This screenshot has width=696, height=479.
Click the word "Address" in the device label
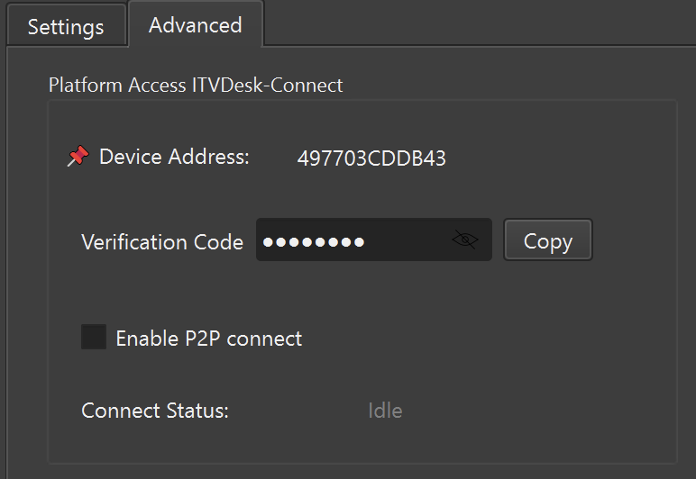point(203,157)
